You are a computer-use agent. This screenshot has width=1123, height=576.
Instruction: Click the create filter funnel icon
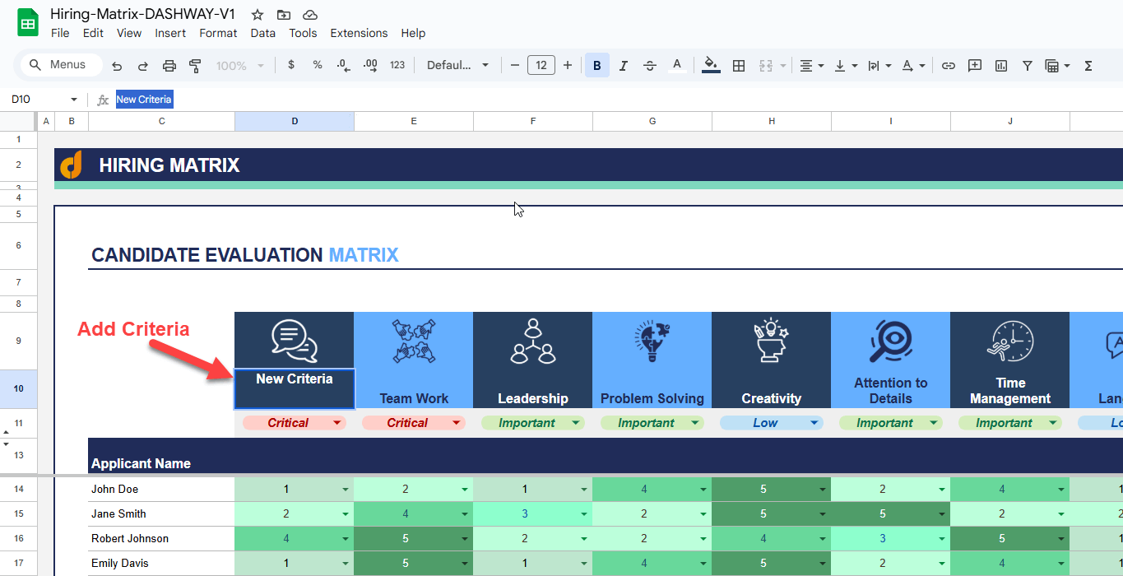1028,66
